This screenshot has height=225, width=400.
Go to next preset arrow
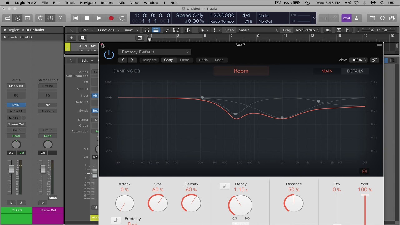tap(132, 60)
